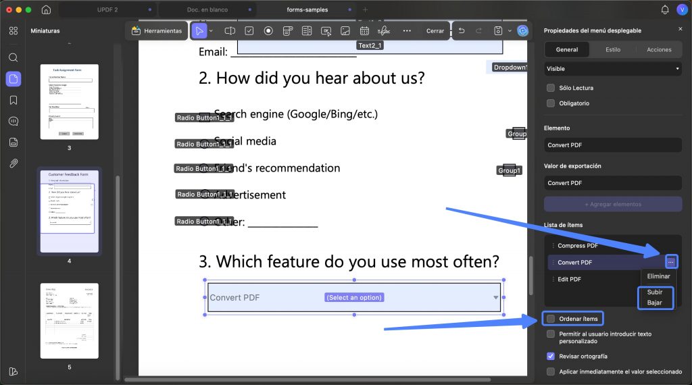Viewport: 692px width, 385px height.
Task: Open the form fields list panel icon
Action: pyautogui.click(x=14, y=142)
